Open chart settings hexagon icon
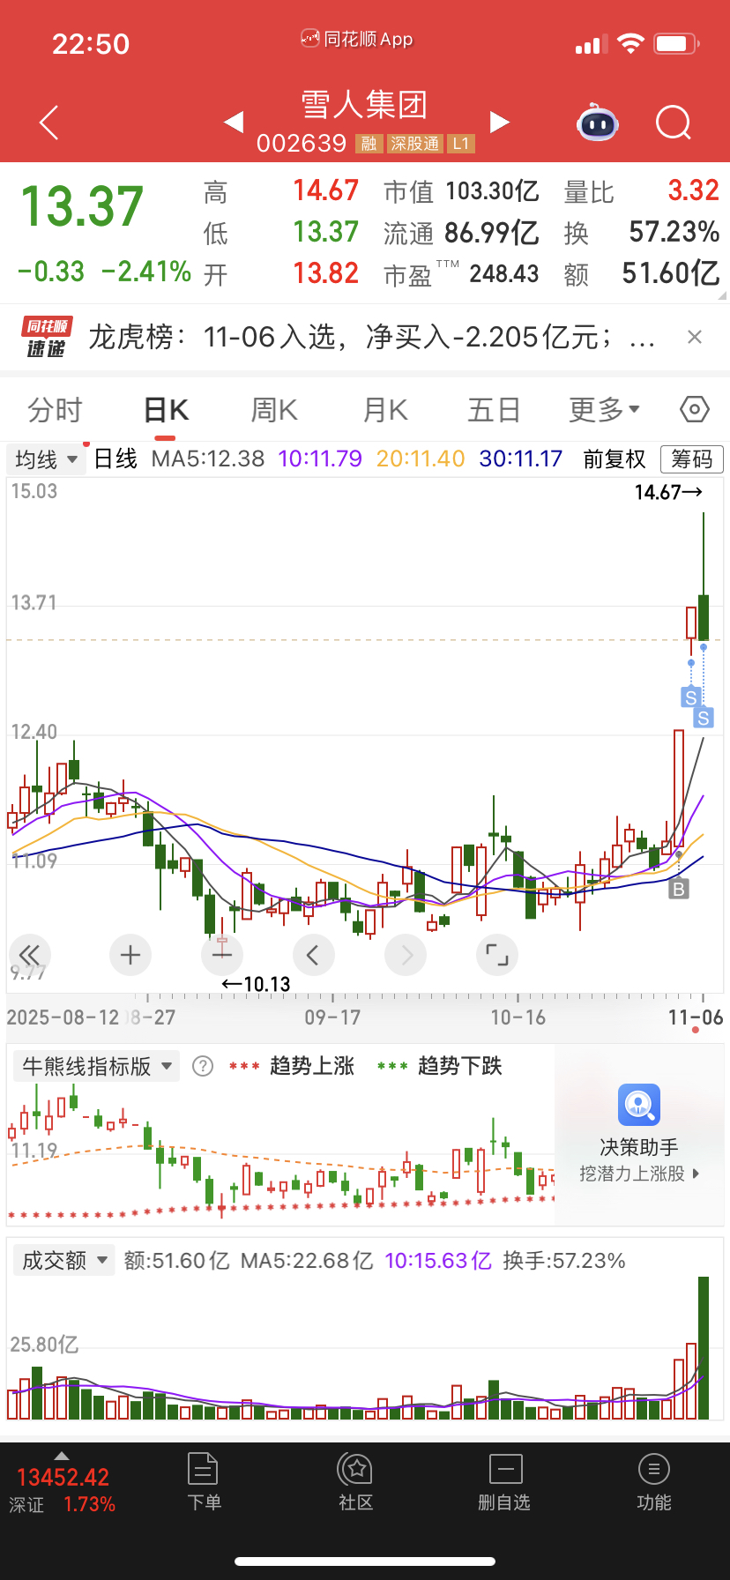The width and height of the screenshot is (730, 1580). [x=695, y=409]
